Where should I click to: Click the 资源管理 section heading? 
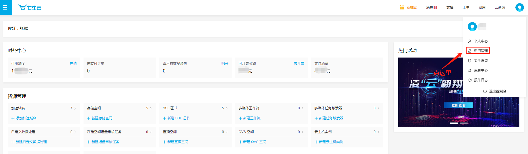point(17,96)
